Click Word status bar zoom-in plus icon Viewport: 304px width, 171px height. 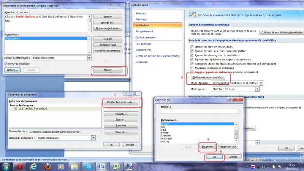[301, 160]
